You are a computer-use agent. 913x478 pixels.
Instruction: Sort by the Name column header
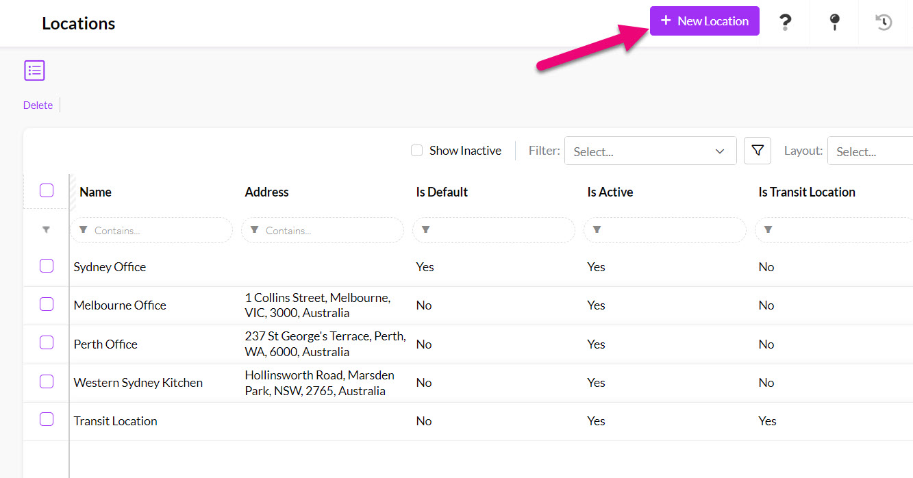pyautogui.click(x=95, y=192)
